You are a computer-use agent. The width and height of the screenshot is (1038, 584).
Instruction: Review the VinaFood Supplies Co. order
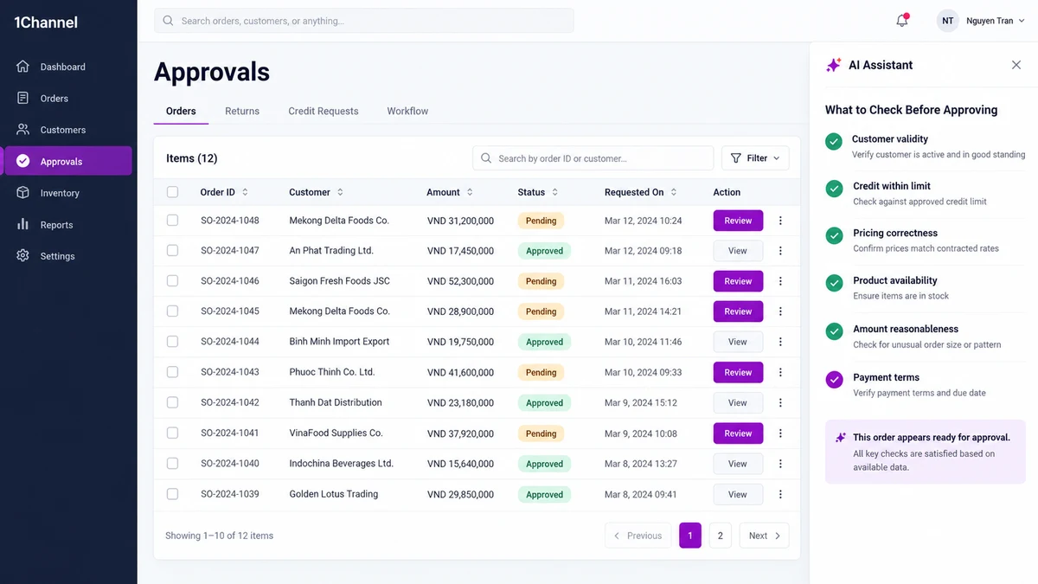point(738,433)
